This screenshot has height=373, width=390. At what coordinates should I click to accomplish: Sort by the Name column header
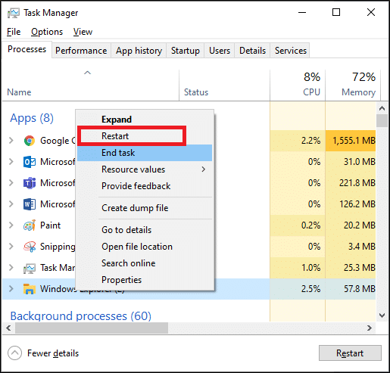pos(91,85)
